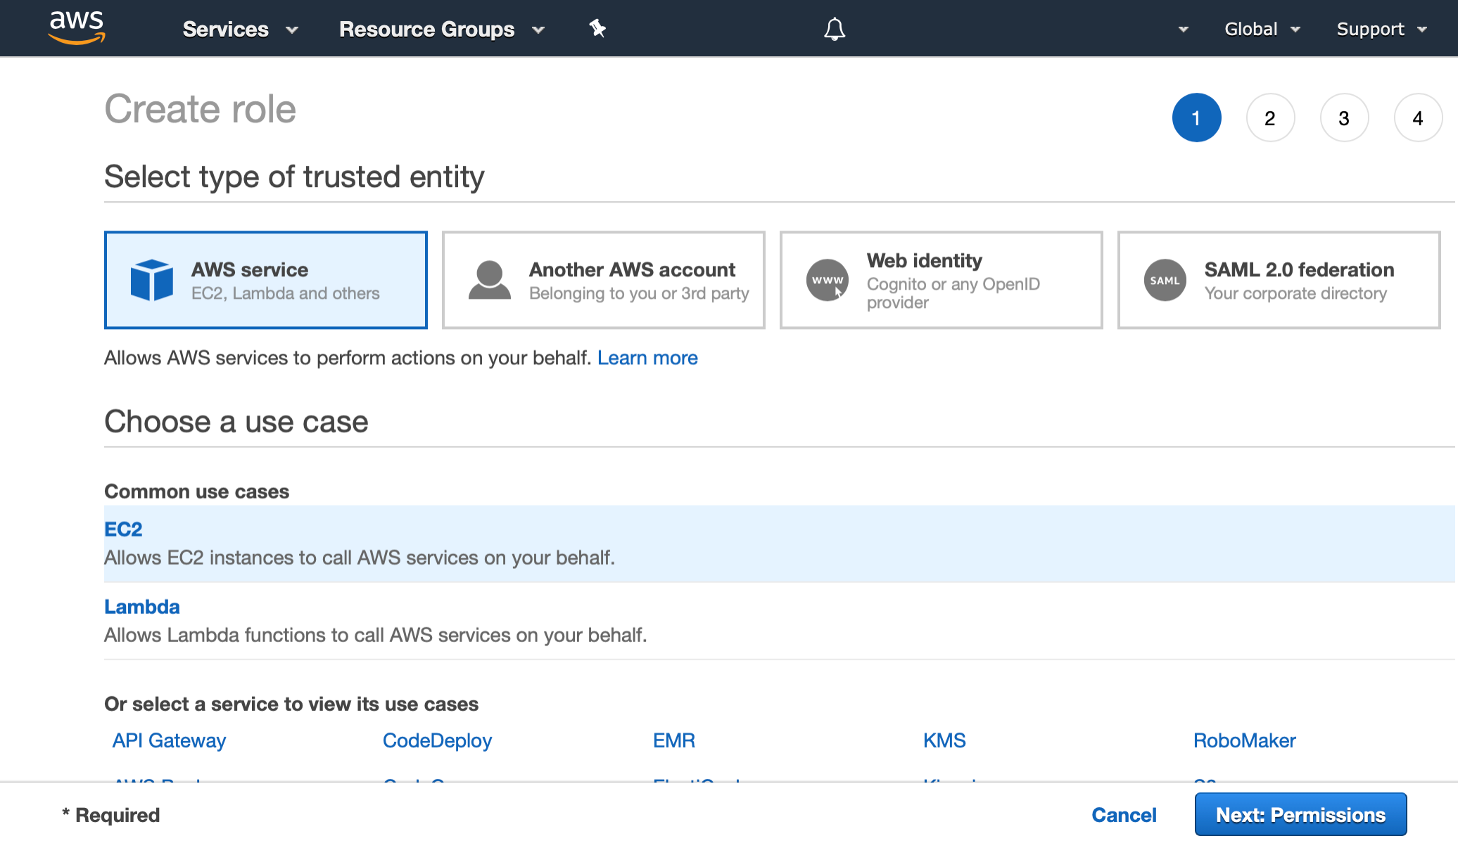Image resolution: width=1458 pixels, height=848 pixels.
Task: Open the Learn more link
Action: [647, 358]
